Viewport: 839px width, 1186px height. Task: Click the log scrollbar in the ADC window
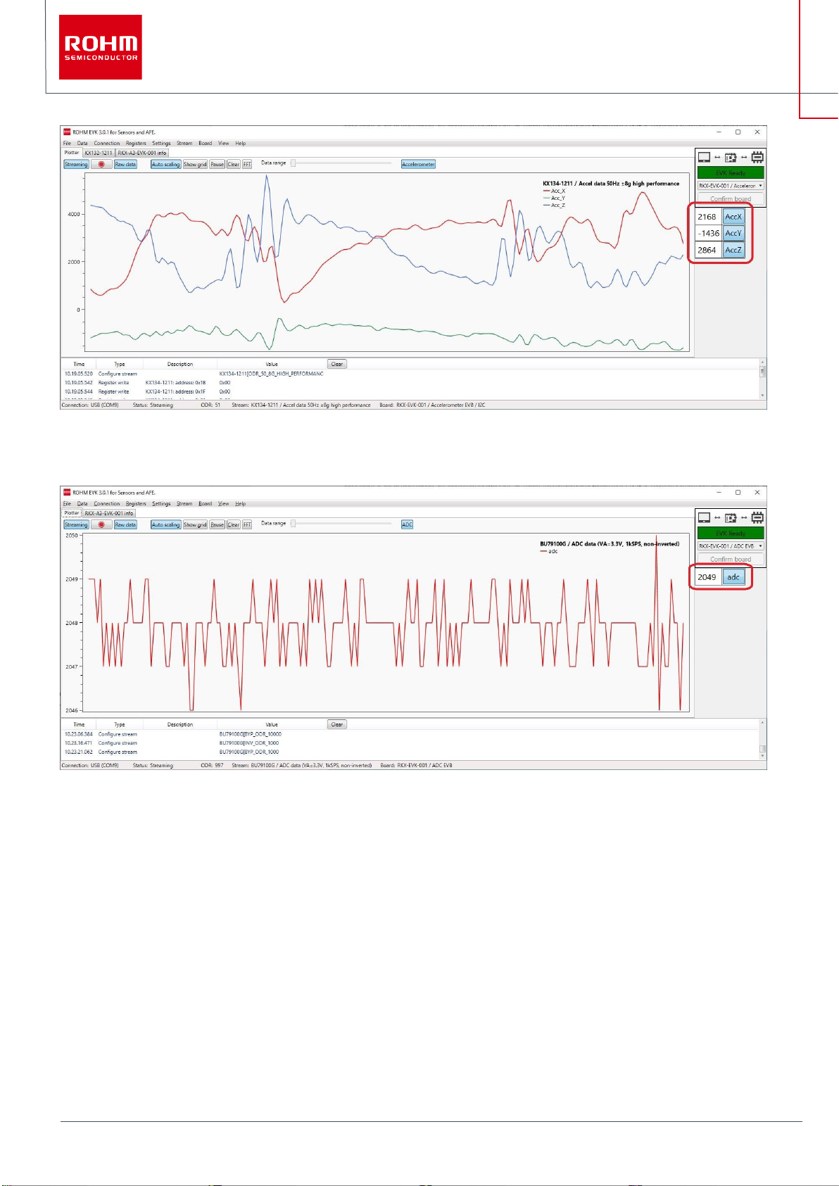762,739
